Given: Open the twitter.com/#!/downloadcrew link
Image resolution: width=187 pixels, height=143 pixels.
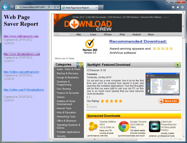Looking at the screenshot, I should (24, 90).
